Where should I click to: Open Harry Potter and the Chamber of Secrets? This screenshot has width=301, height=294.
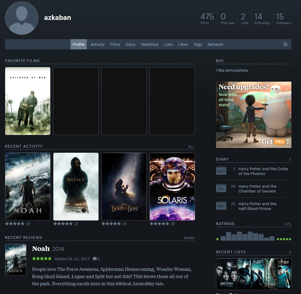click(257, 189)
